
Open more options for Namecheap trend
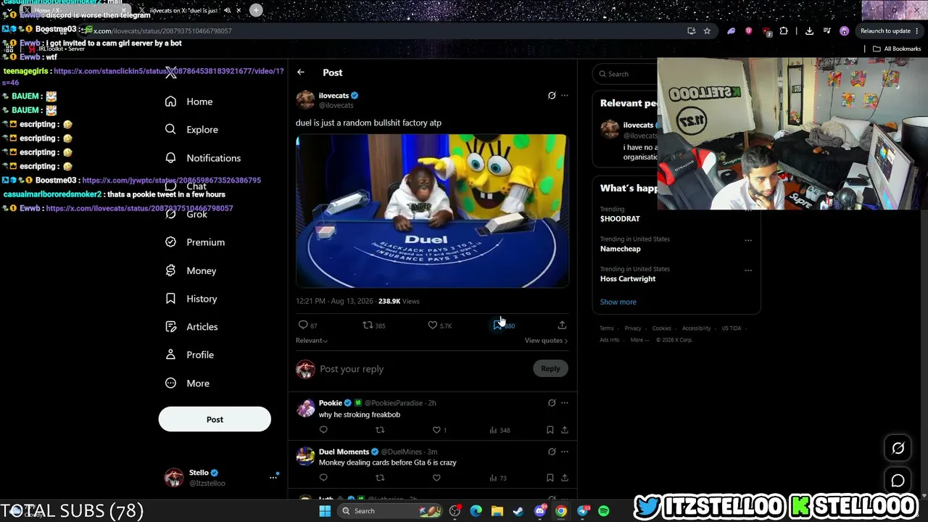[748, 240]
